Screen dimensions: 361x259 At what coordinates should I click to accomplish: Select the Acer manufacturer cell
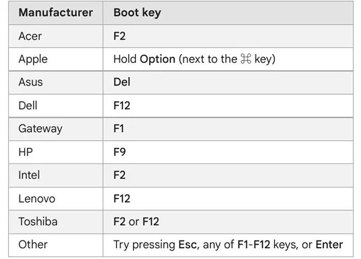point(56,36)
